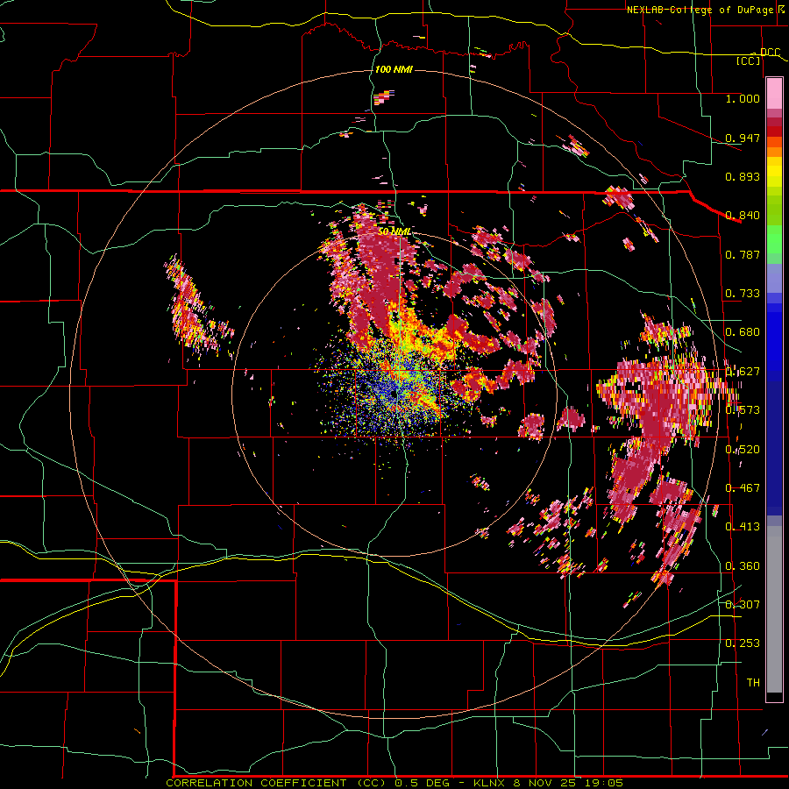Select the 0.413 value on the scale
789x789 pixels.
[x=743, y=527]
